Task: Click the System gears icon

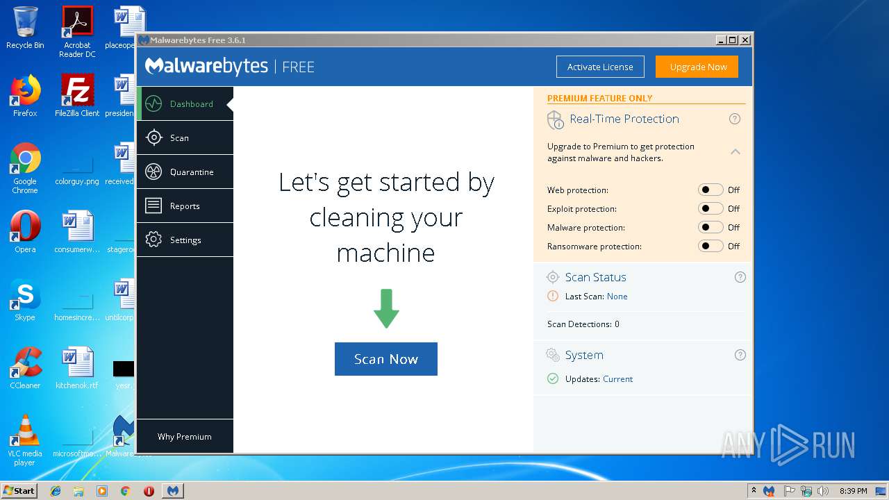Action: click(x=553, y=355)
